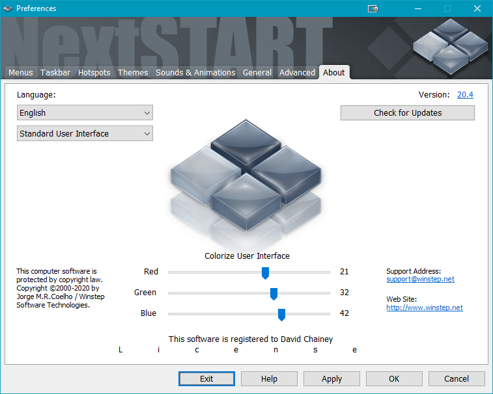Click the title bar picture-in-window icon
Screen dimensions: 493x394
click(x=373, y=8)
